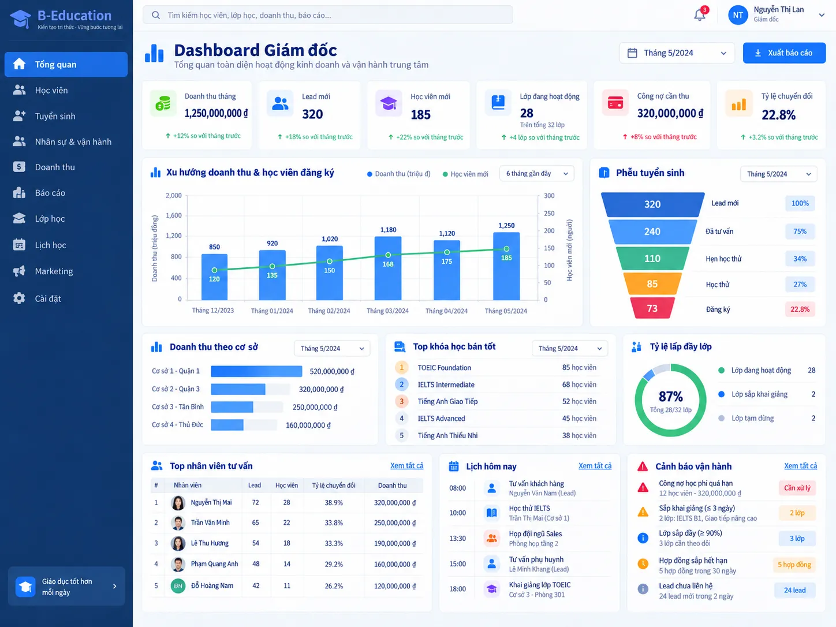836x627 pixels.
Task: Click Xem tất cả for Cảnh báo vận hành
Action: click(x=800, y=465)
